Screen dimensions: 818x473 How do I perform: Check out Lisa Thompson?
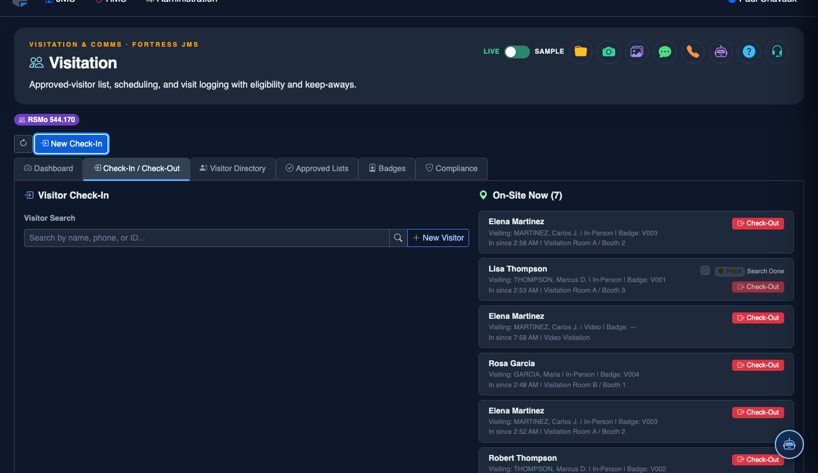tap(758, 287)
